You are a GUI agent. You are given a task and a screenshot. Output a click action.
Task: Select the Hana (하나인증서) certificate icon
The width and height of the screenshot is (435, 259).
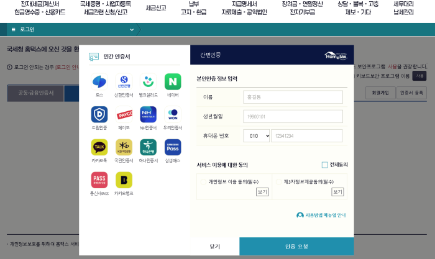pos(148,147)
